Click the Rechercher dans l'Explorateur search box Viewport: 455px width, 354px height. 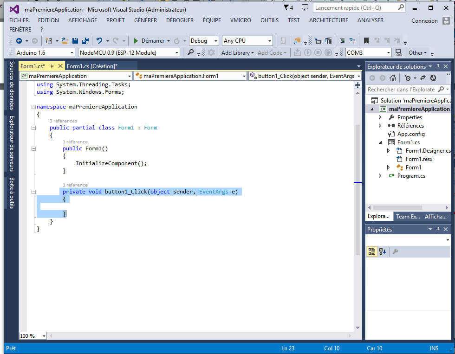[x=408, y=90]
